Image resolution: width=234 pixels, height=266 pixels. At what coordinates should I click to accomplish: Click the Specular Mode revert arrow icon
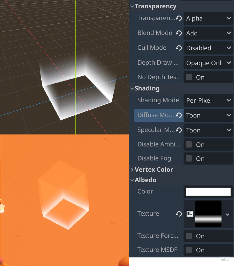tap(179, 130)
